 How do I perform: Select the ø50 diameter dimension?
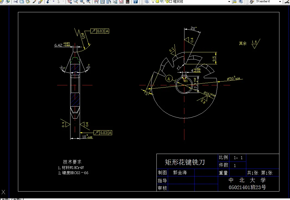pyautogui.click(x=233, y=78)
